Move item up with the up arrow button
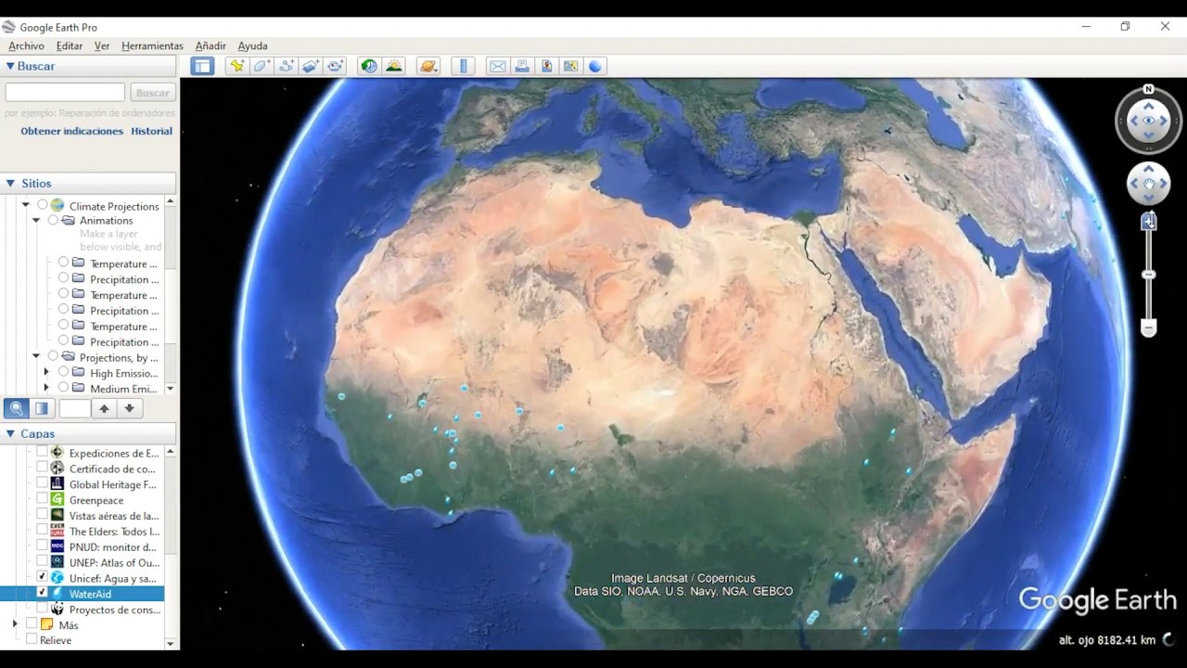Screen dimensions: 1187x668 (x=105, y=408)
